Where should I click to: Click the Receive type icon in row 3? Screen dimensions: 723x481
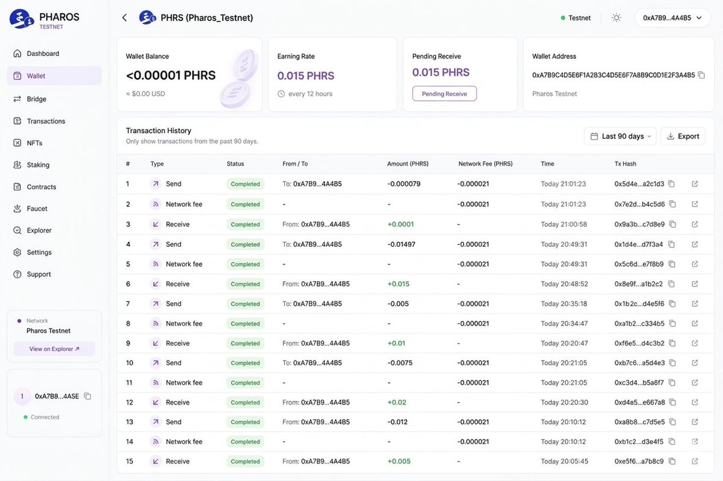point(156,224)
